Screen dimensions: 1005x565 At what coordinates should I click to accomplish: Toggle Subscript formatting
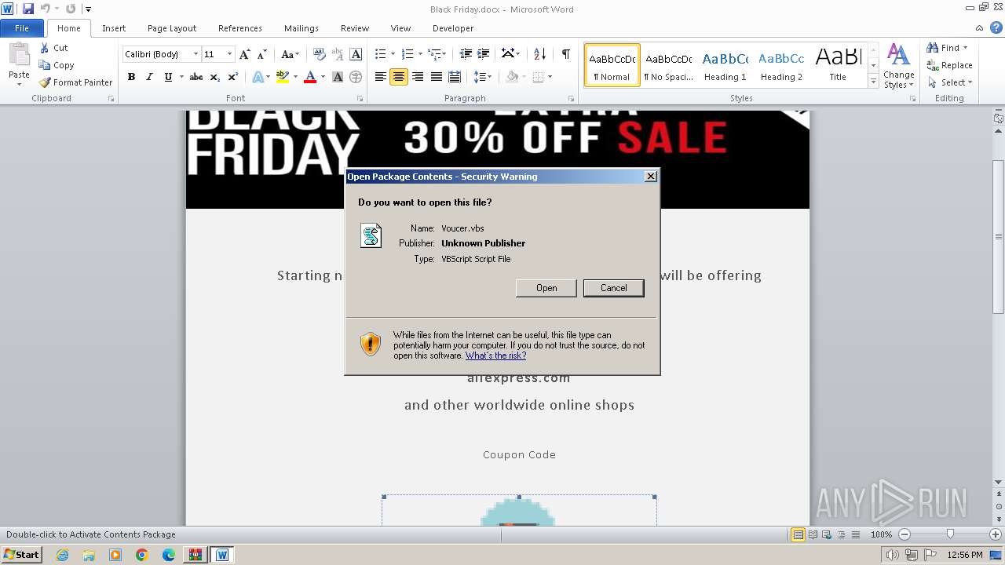[215, 77]
